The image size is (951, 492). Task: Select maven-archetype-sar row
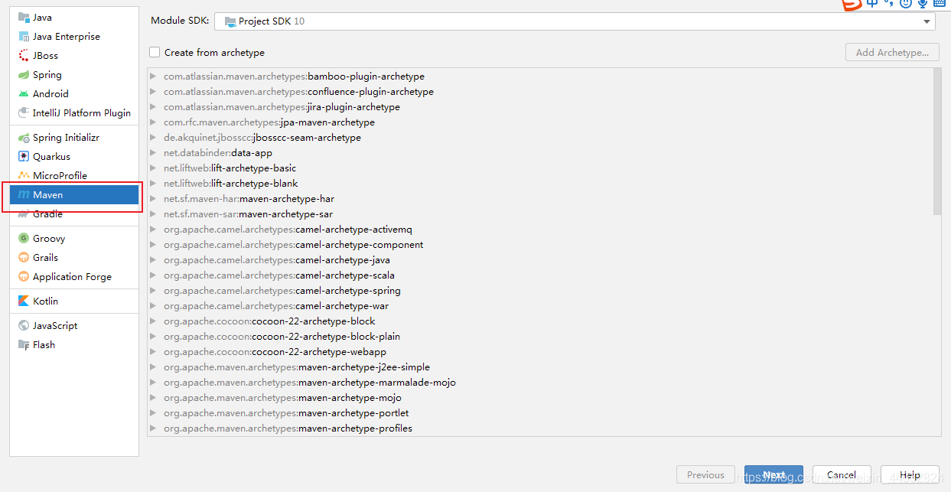pyautogui.click(x=540, y=214)
